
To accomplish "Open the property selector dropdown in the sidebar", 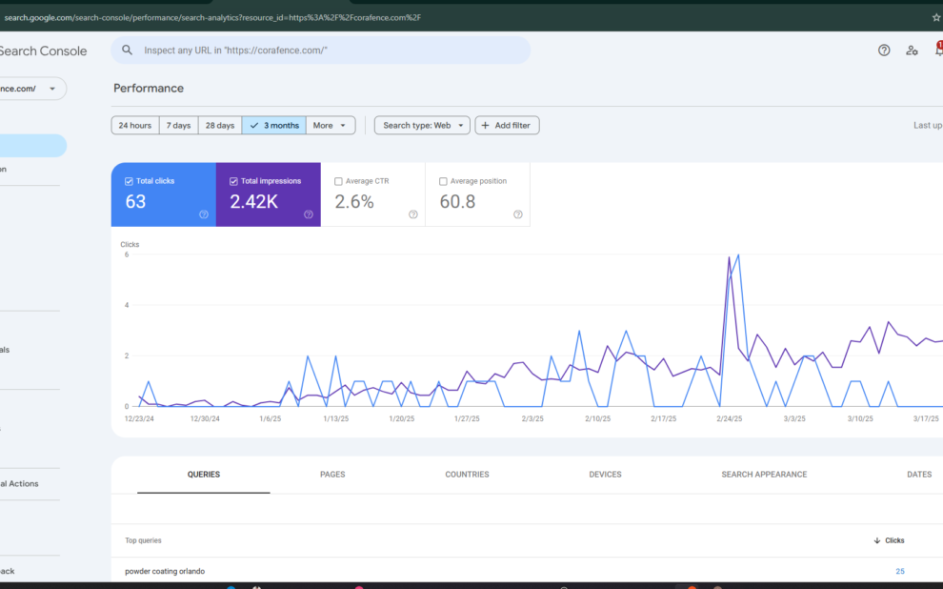I will point(51,89).
